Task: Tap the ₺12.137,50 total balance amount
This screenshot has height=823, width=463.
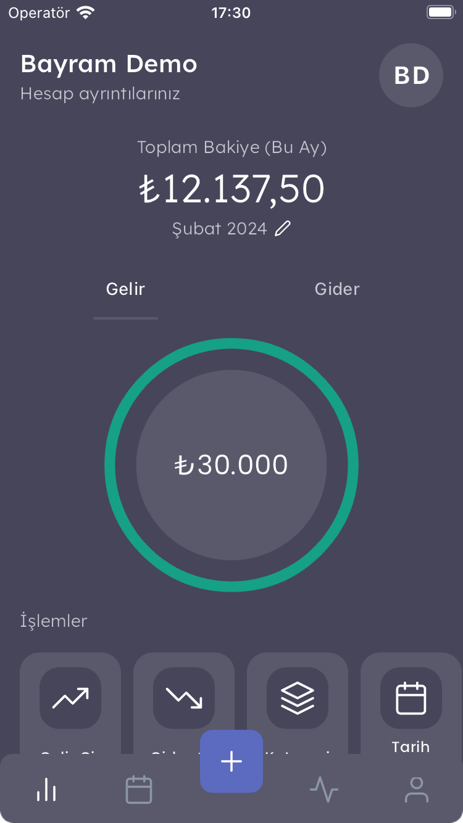Action: (x=231, y=189)
